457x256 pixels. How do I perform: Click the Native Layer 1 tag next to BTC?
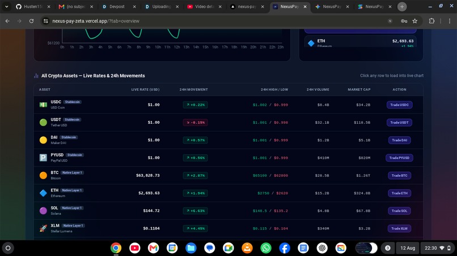(72, 172)
